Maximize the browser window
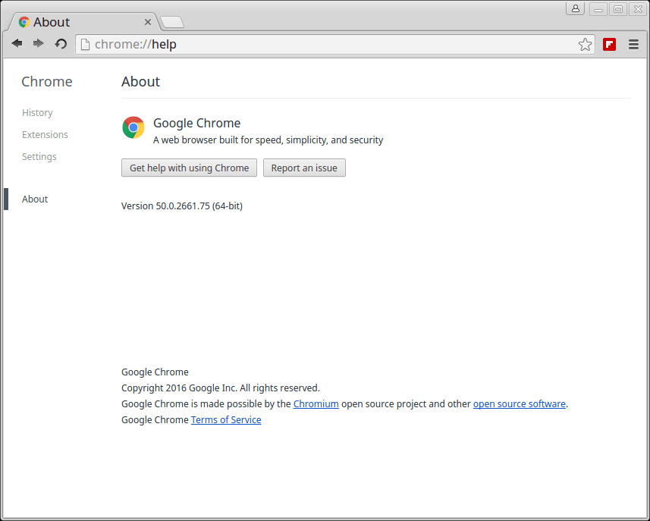 coord(618,9)
